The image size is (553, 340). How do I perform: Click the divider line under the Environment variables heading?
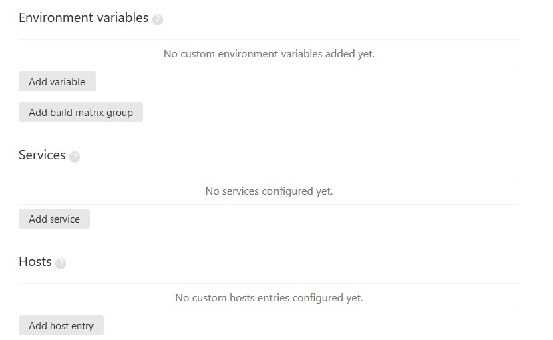pyautogui.click(x=269, y=39)
